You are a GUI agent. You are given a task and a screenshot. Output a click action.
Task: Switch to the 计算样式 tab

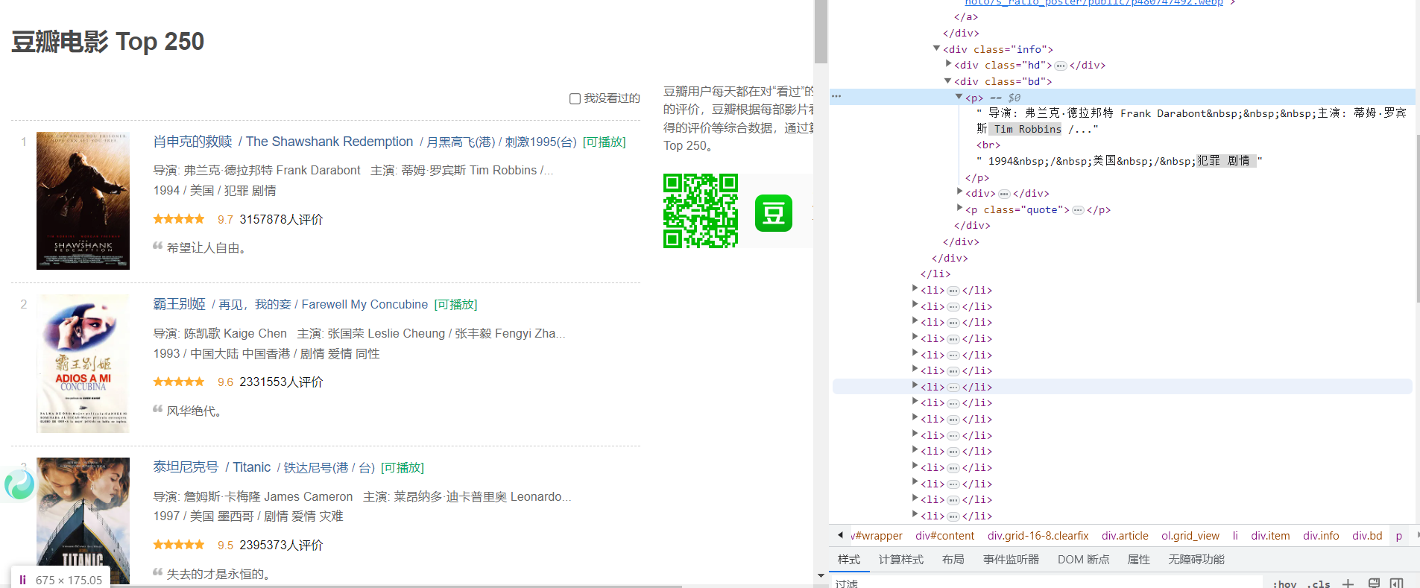point(901,560)
